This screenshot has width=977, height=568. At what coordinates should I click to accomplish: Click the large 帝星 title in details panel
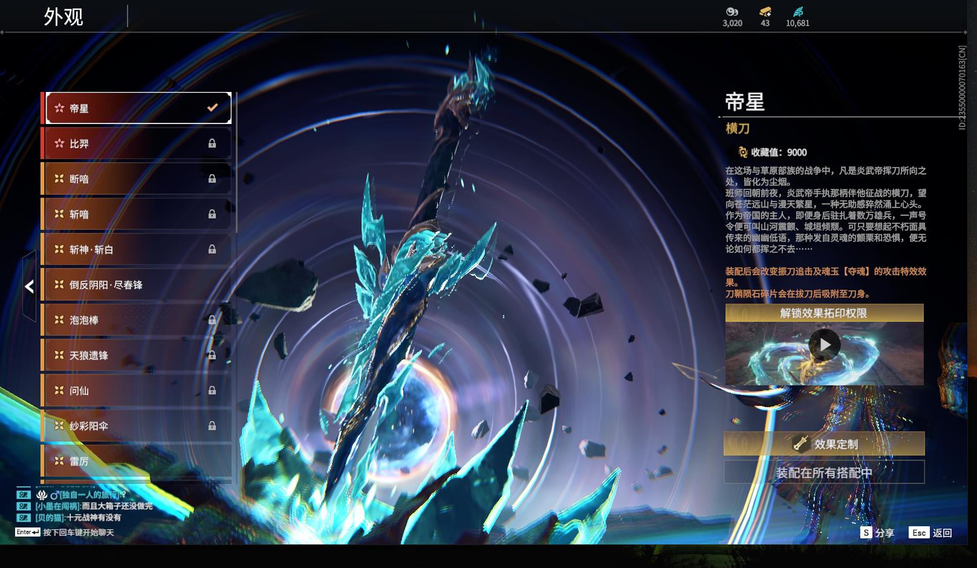(x=745, y=102)
